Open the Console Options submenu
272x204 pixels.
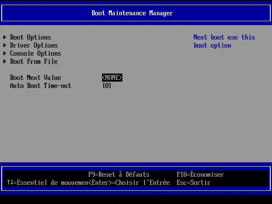click(x=35, y=54)
